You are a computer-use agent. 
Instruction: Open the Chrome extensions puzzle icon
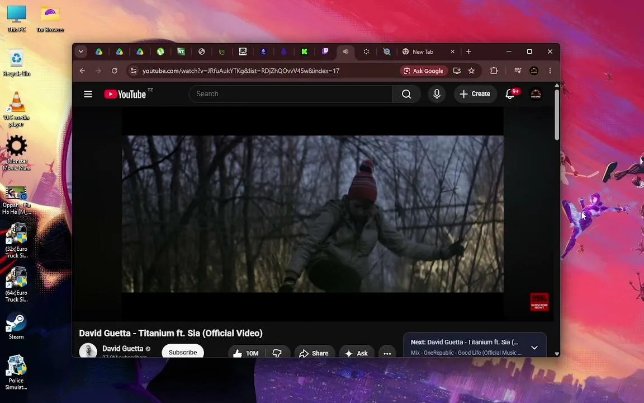coord(494,71)
